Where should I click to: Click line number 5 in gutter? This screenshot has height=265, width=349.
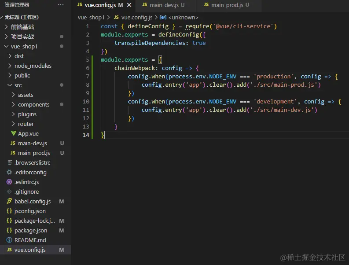point(88,60)
